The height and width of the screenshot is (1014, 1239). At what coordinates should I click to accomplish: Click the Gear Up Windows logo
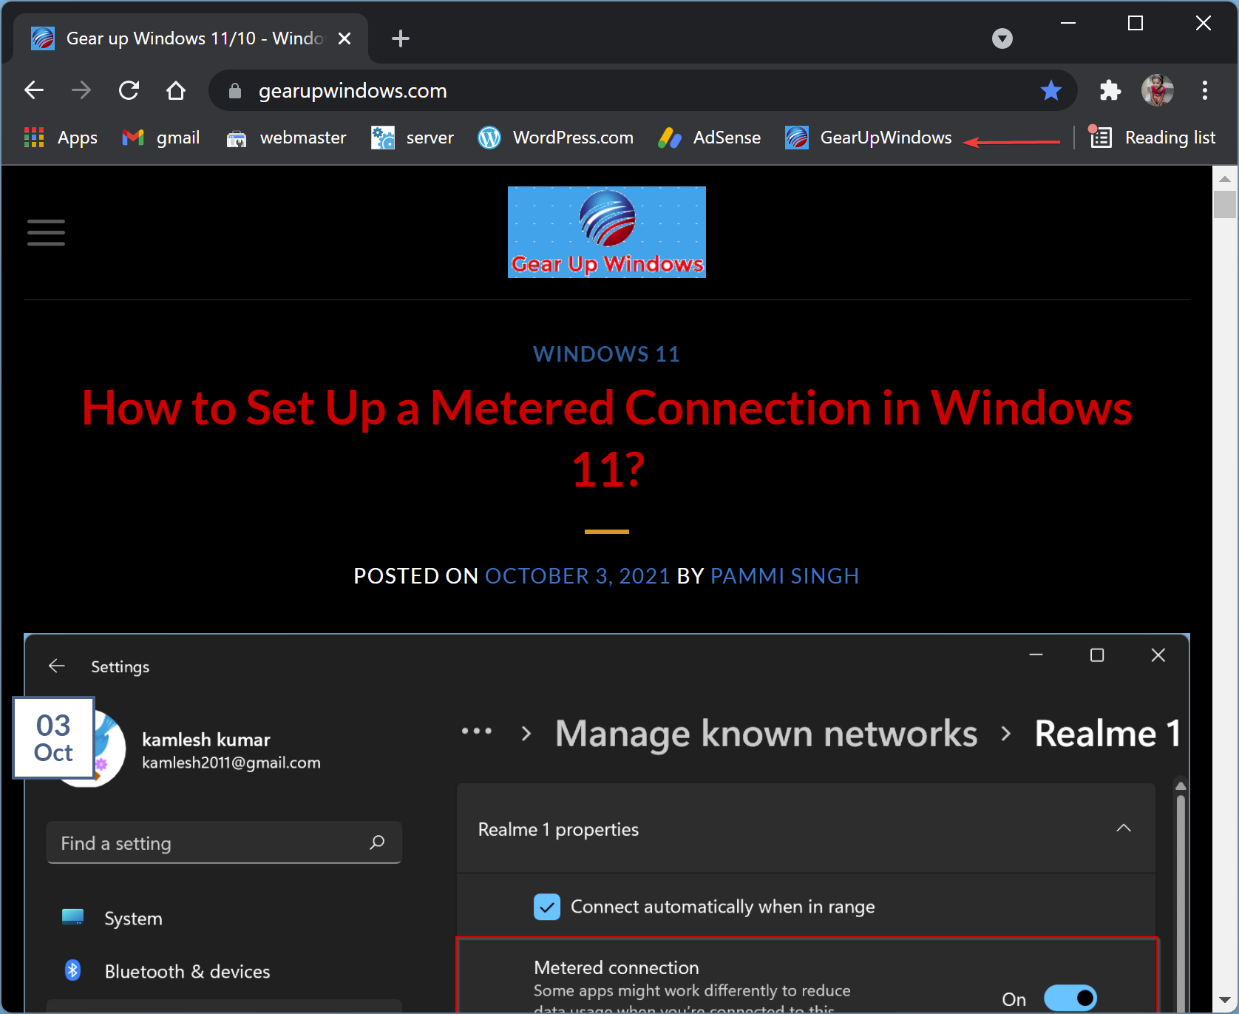pos(607,232)
